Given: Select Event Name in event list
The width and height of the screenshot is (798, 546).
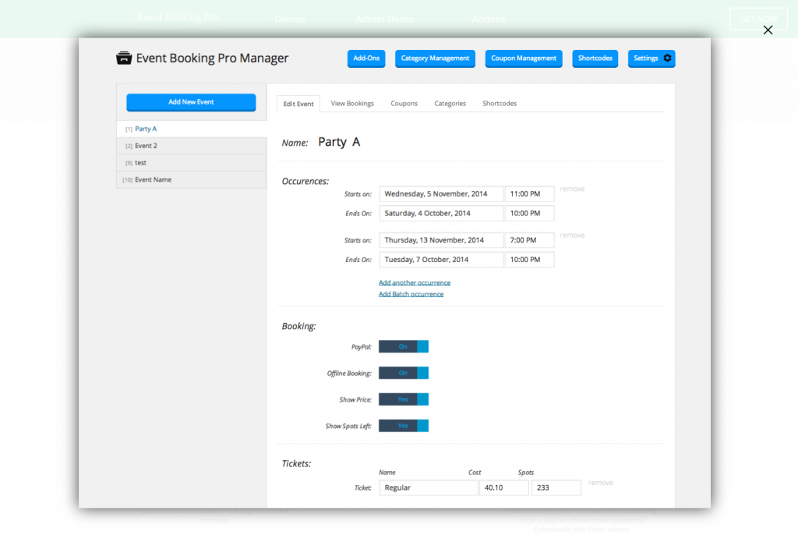Looking at the screenshot, I should pos(192,180).
